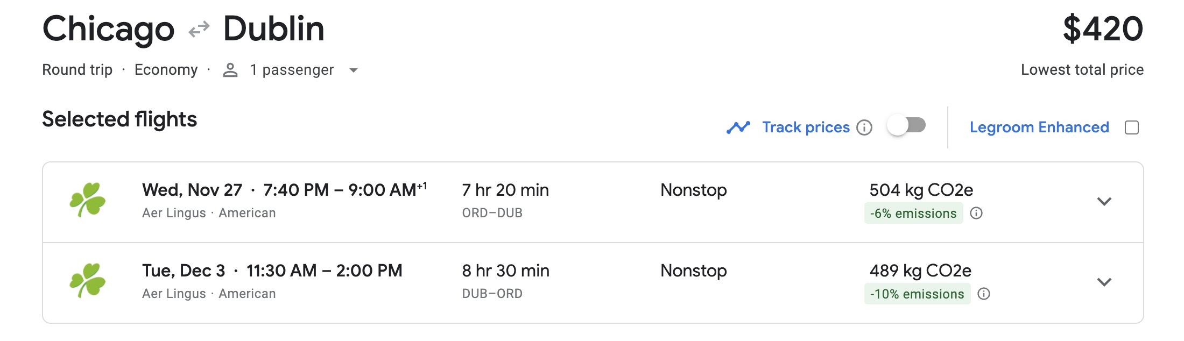This screenshot has width=1184, height=341.
Task: Click the -10% emissions green badge
Action: point(917,294)
